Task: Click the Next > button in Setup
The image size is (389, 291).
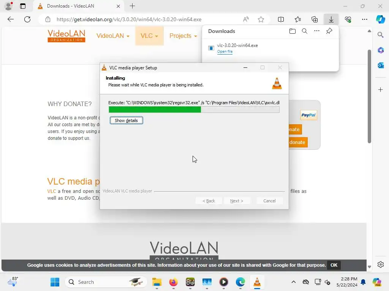Action: [x=237, y=201]
